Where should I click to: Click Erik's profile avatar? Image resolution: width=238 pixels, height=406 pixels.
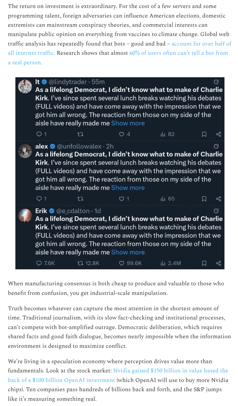click(x=25, y=215)
